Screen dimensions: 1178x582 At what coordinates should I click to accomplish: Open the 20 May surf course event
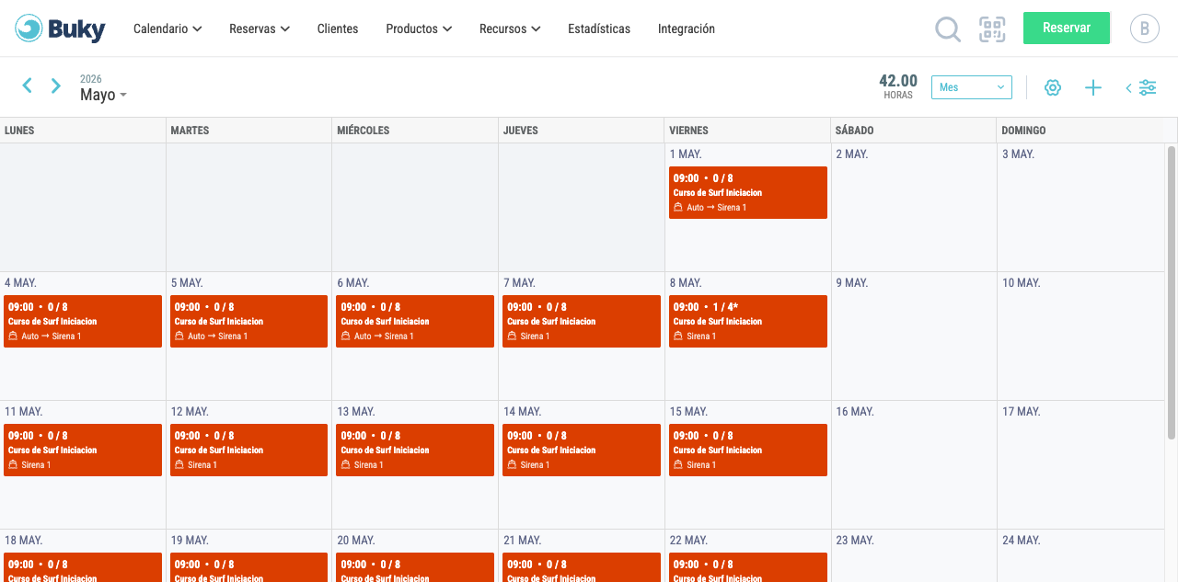coord(415,567)
